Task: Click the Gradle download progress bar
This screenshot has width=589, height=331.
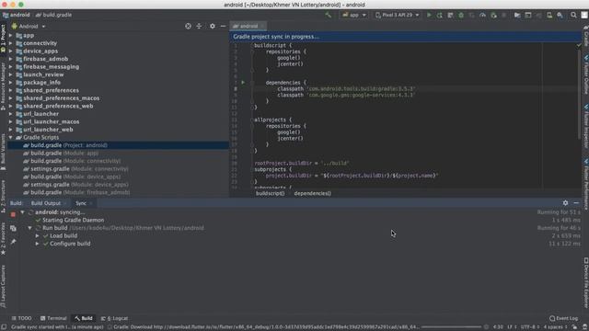Action: (x=451, y=327)
